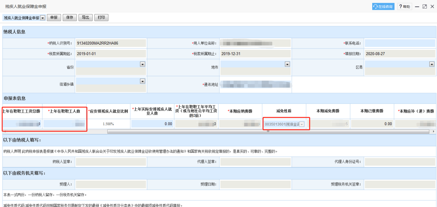Viewport: 437px width, 207px height.
Task: Open the 帮助 help button
Action: (x=405, y=7)
